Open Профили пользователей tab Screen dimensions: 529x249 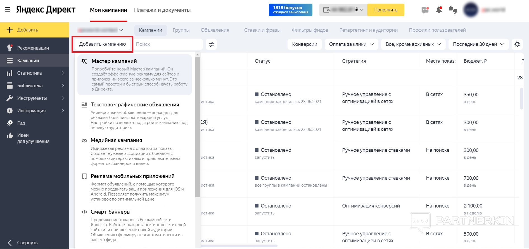coord(437,30)
